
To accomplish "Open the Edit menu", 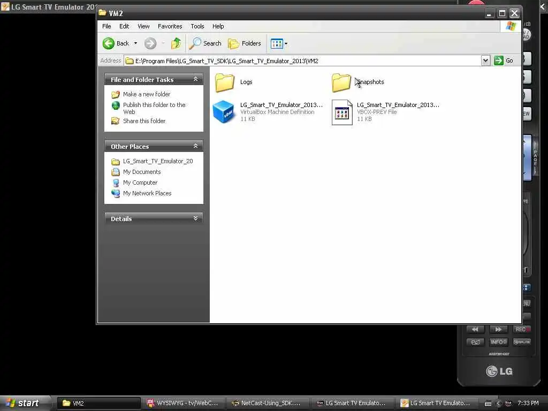I will point(124,26).
